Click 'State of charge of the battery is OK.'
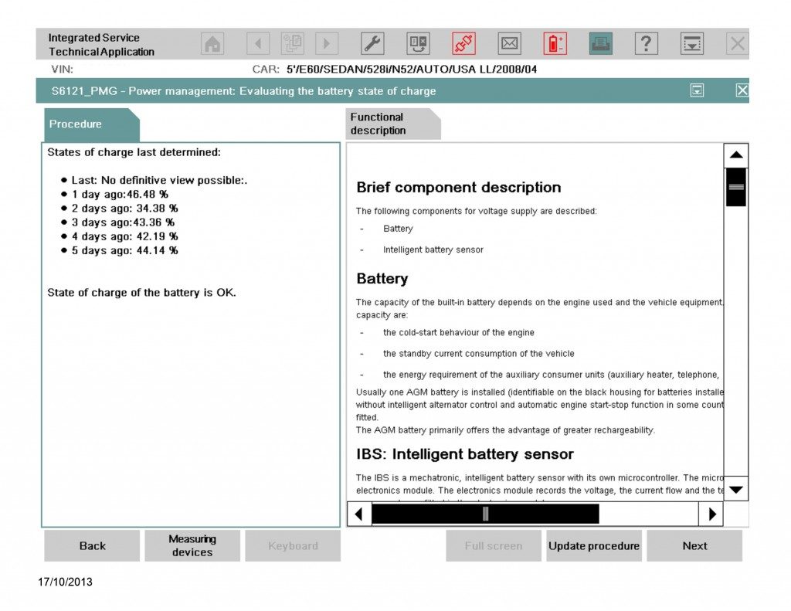This screenshot has height=611, width=791. [141, 293]
